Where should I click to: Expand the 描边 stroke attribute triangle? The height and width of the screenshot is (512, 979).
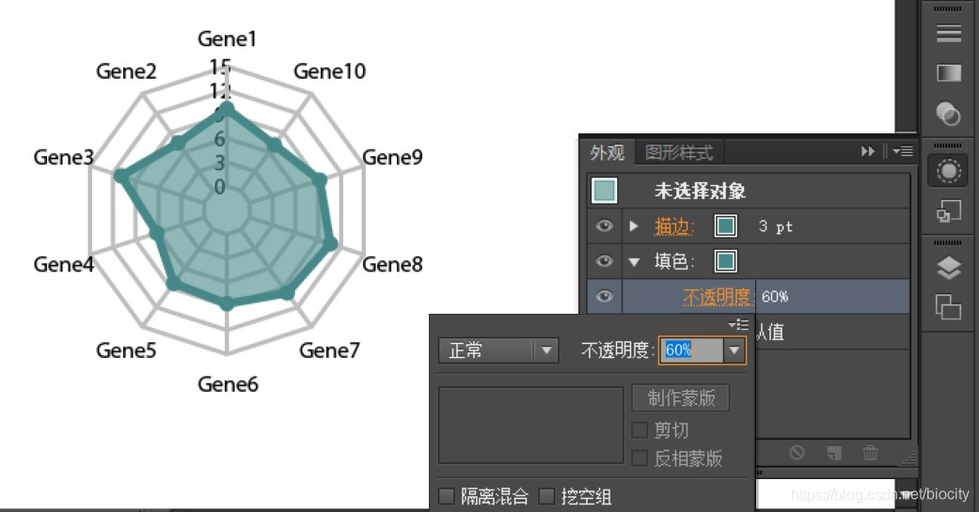(x=633, y=226)
